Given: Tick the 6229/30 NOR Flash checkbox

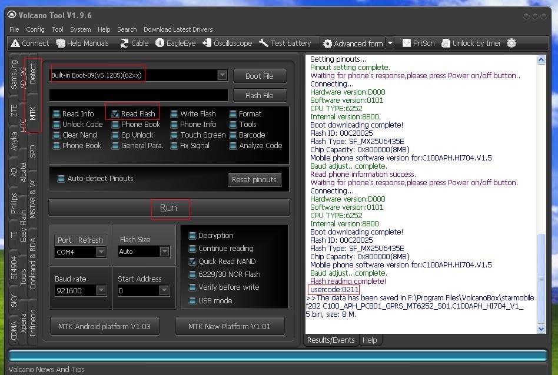Looking at the screenshot, I should 192,274.
